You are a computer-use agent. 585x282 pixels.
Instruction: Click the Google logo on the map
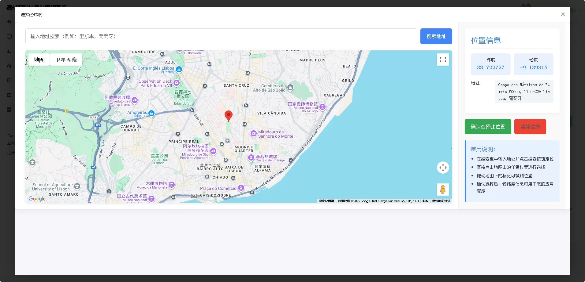(x=37, y=199)
